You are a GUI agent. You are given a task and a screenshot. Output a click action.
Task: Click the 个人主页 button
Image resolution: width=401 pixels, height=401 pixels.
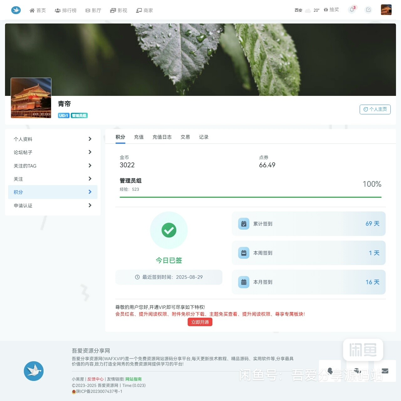375,109
